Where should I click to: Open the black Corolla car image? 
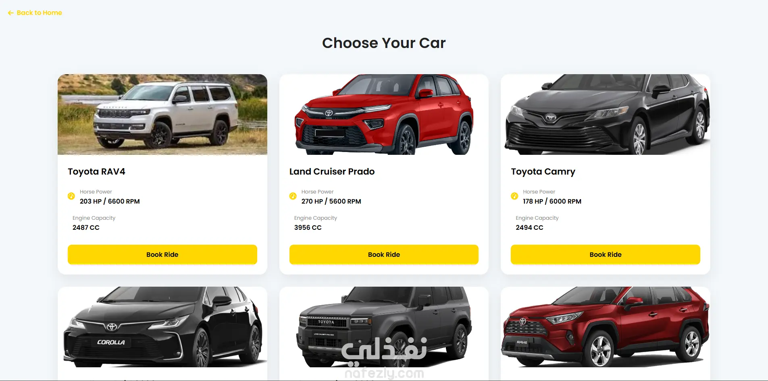[162, 327]
